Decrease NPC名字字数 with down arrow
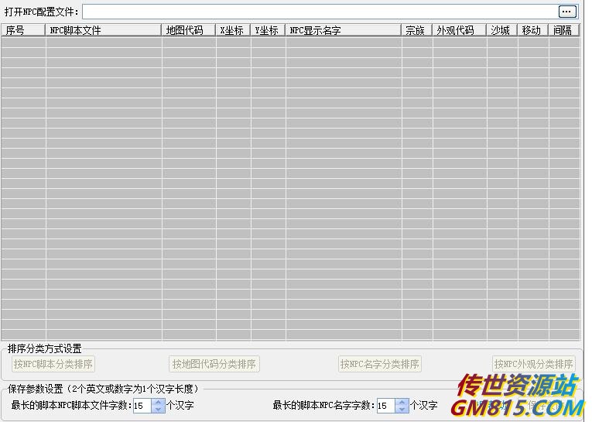Viewport: 592px width, 422px height. [402, 410]
